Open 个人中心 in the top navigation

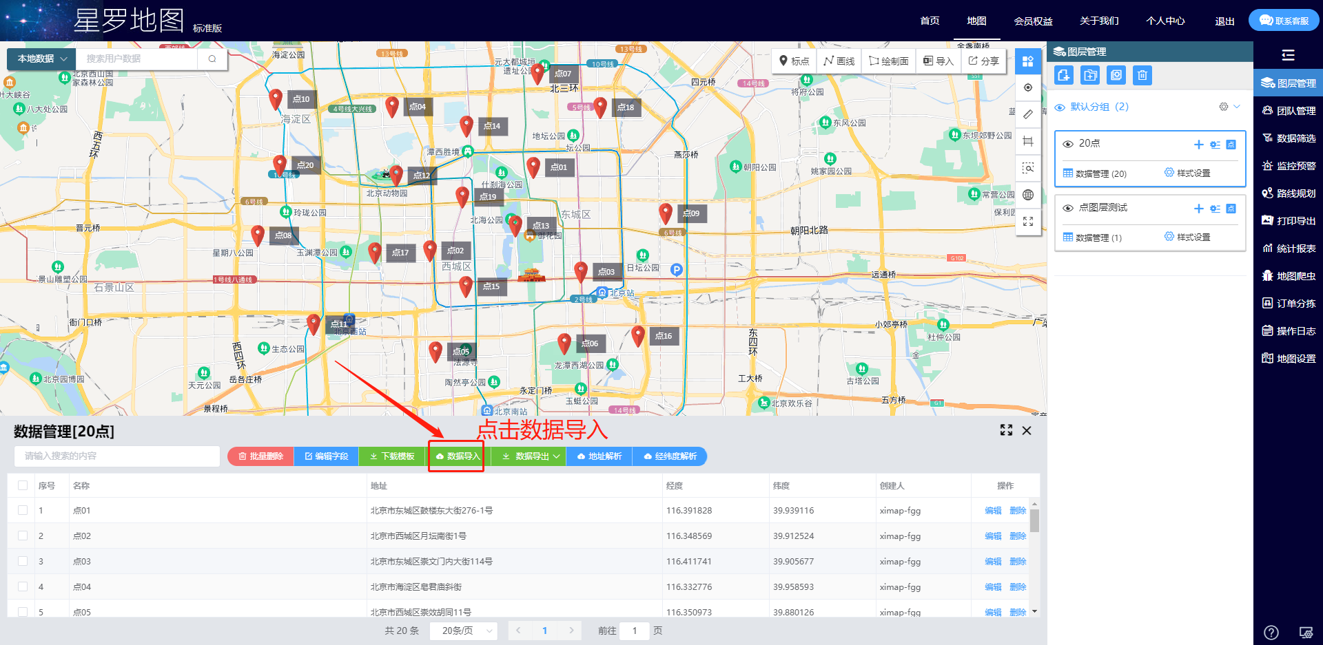[x=1165, y=21]
